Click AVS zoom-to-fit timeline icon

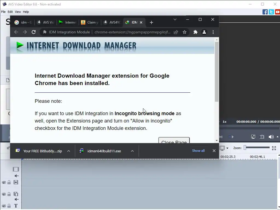[274, 148]
